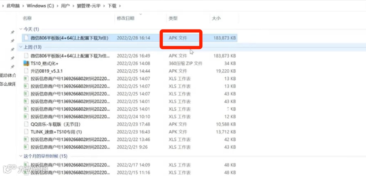The height and width of the screenshot is (176, 366).
Task: Go to 用户 folder in the address bar
Action: [65, 6]
